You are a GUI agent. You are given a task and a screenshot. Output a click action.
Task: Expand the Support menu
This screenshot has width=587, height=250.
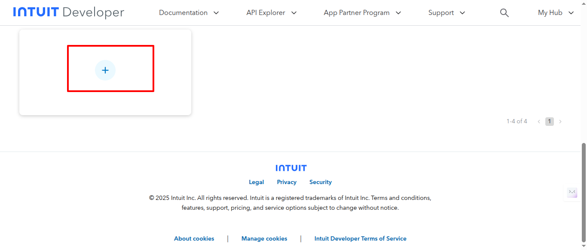pos(446,13)
